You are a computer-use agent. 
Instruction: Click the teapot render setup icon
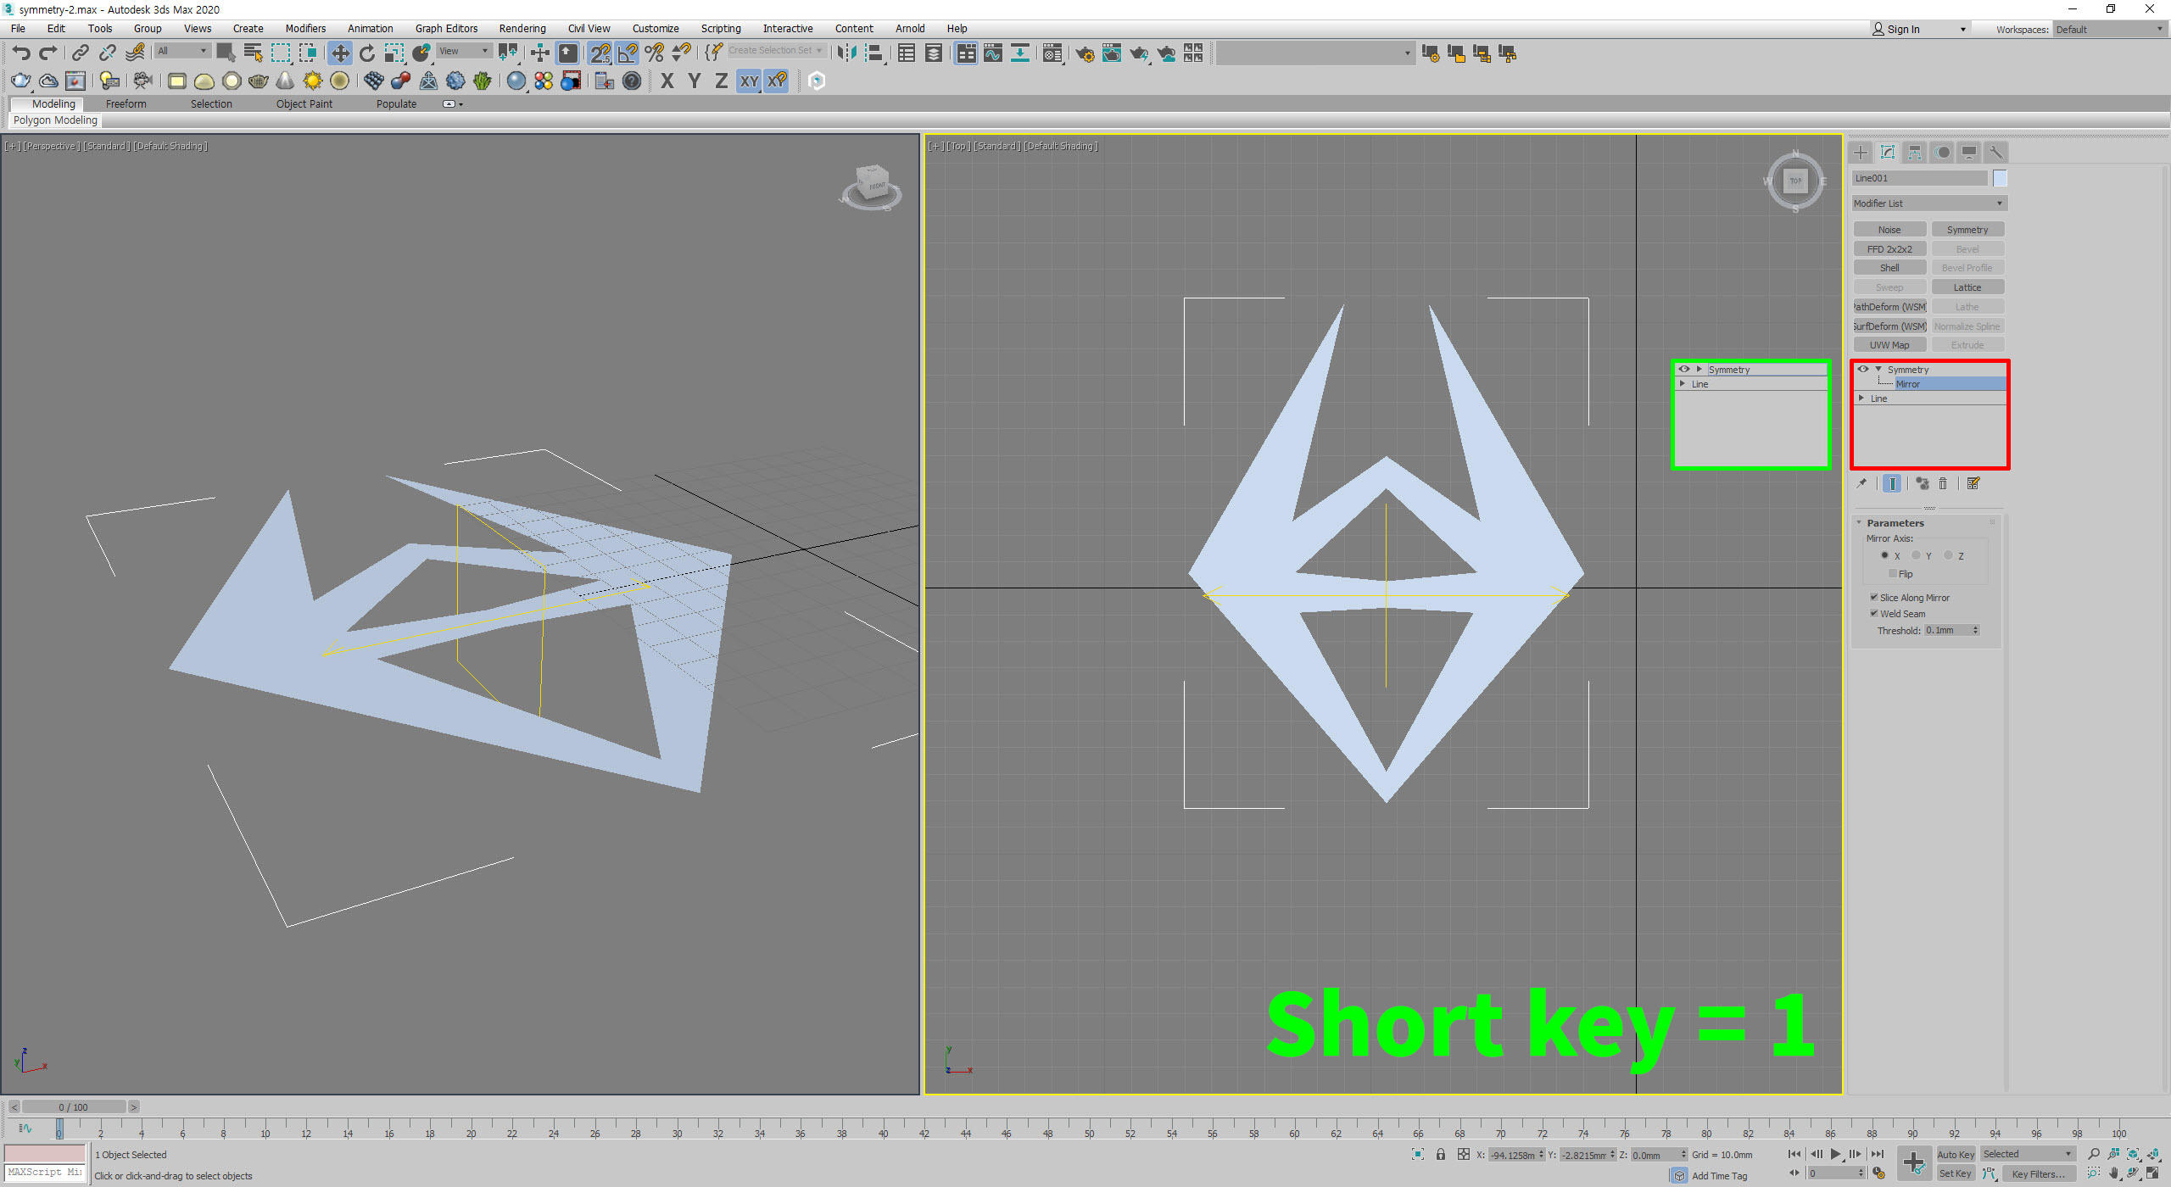tap(1084, 53)
